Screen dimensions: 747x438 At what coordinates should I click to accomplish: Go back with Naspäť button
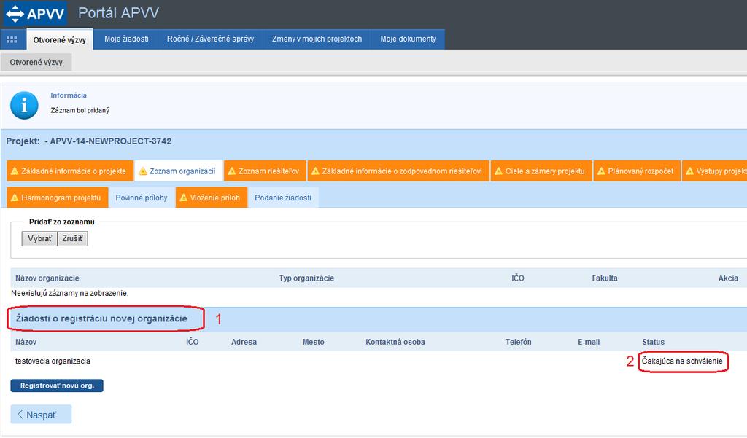[41, 415]
